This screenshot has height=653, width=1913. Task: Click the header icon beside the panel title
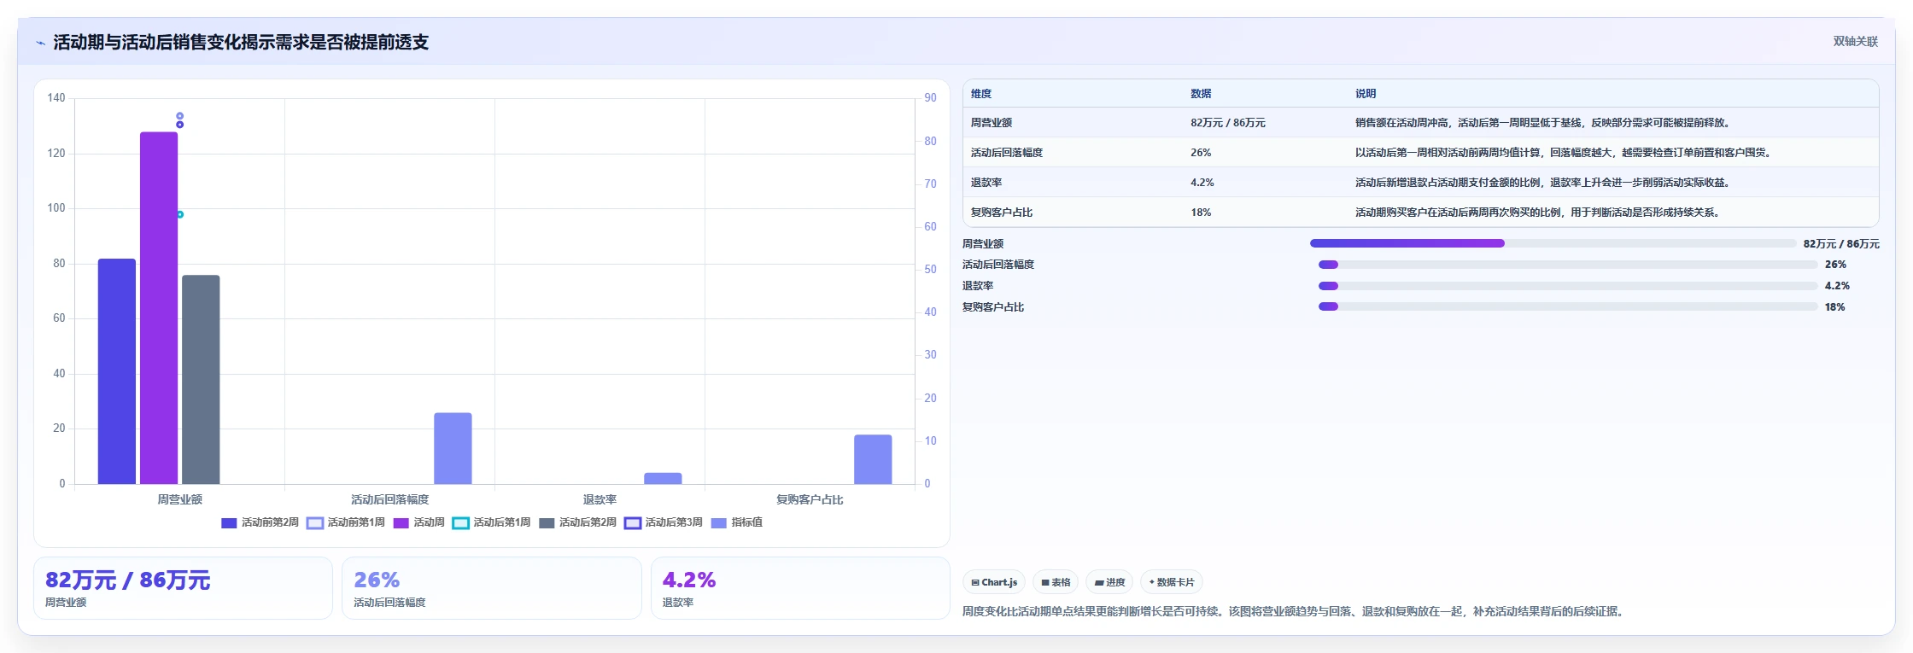40,43
